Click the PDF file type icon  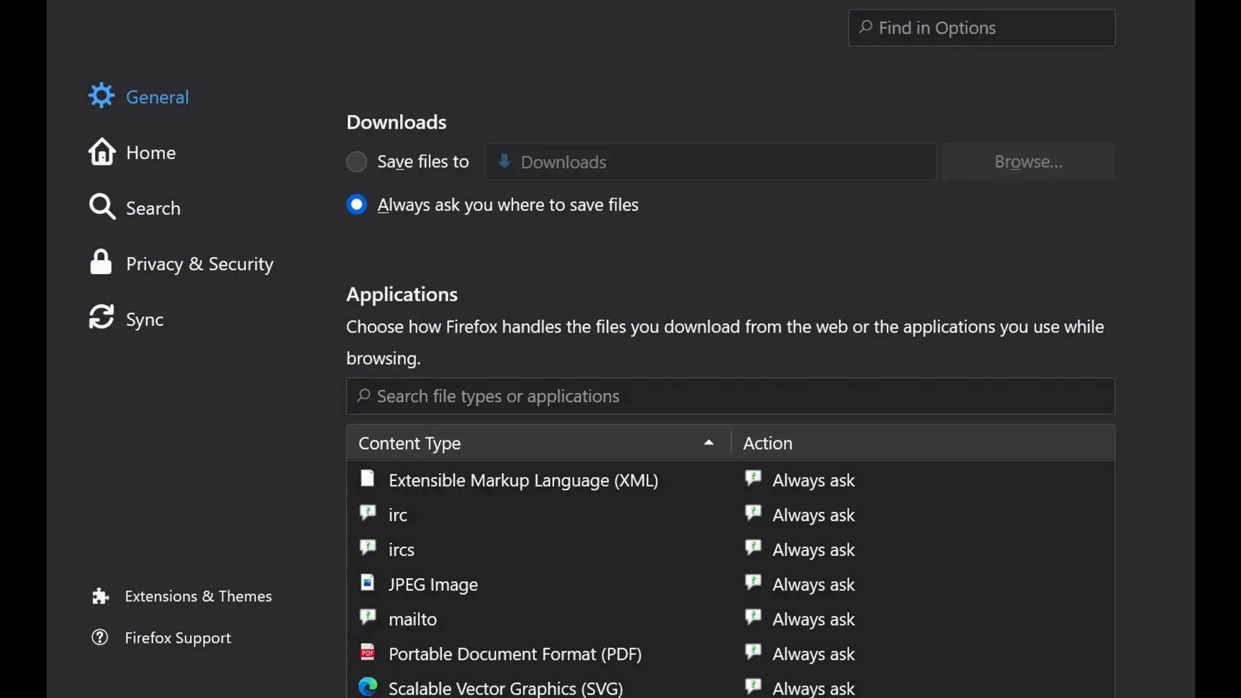pos(368,652)
